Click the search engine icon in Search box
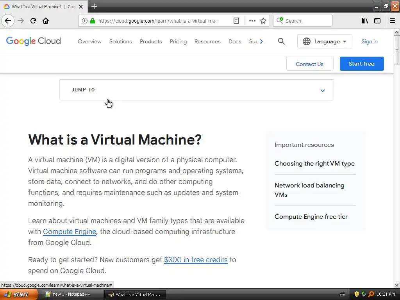Viewport: 400px width, 300px height. pos(280,21)
